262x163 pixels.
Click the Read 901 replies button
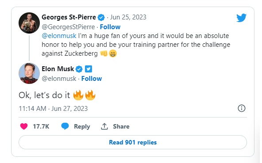[133, 142]
